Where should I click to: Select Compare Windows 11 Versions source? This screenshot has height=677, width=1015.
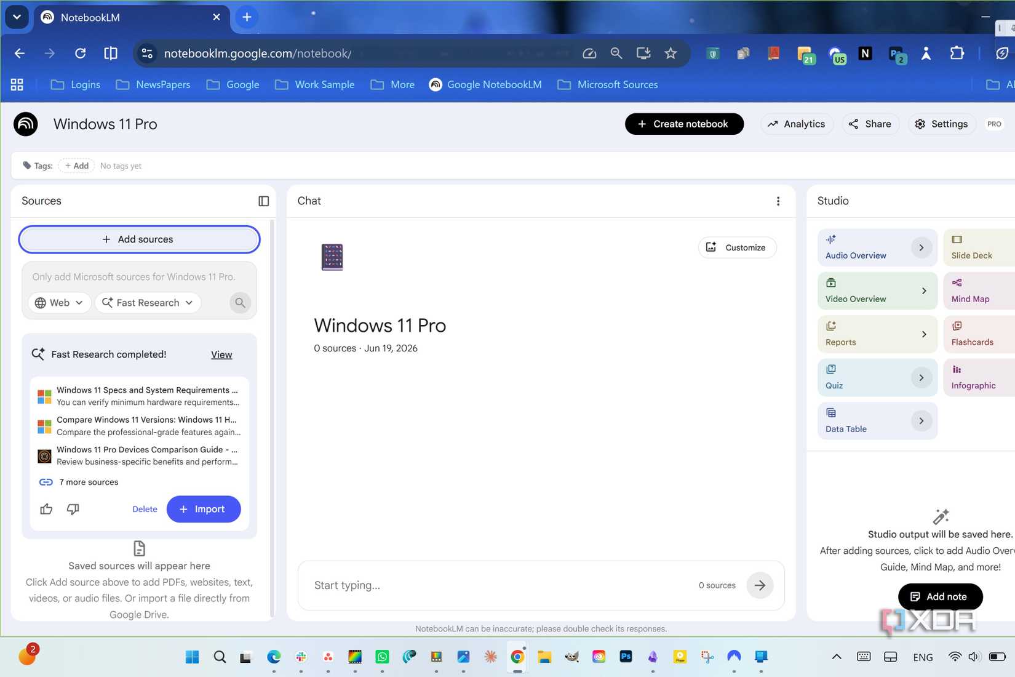coord(139,426)
